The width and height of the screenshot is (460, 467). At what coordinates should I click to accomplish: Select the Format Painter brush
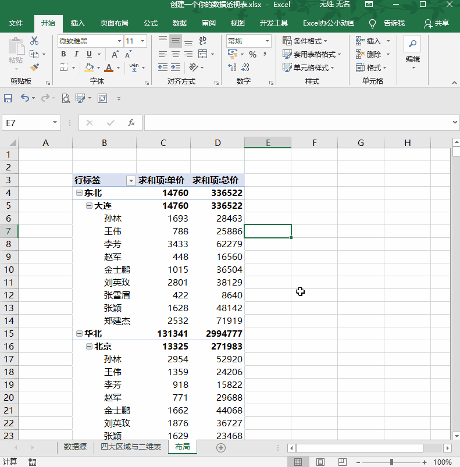34,67
